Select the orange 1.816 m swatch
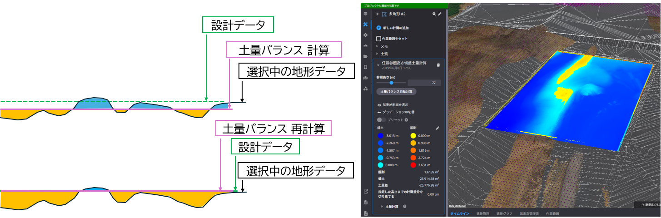 tap(413, 150)
